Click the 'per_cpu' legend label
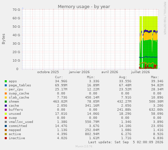This screenshot has height=150, width=168. [16, 89]
